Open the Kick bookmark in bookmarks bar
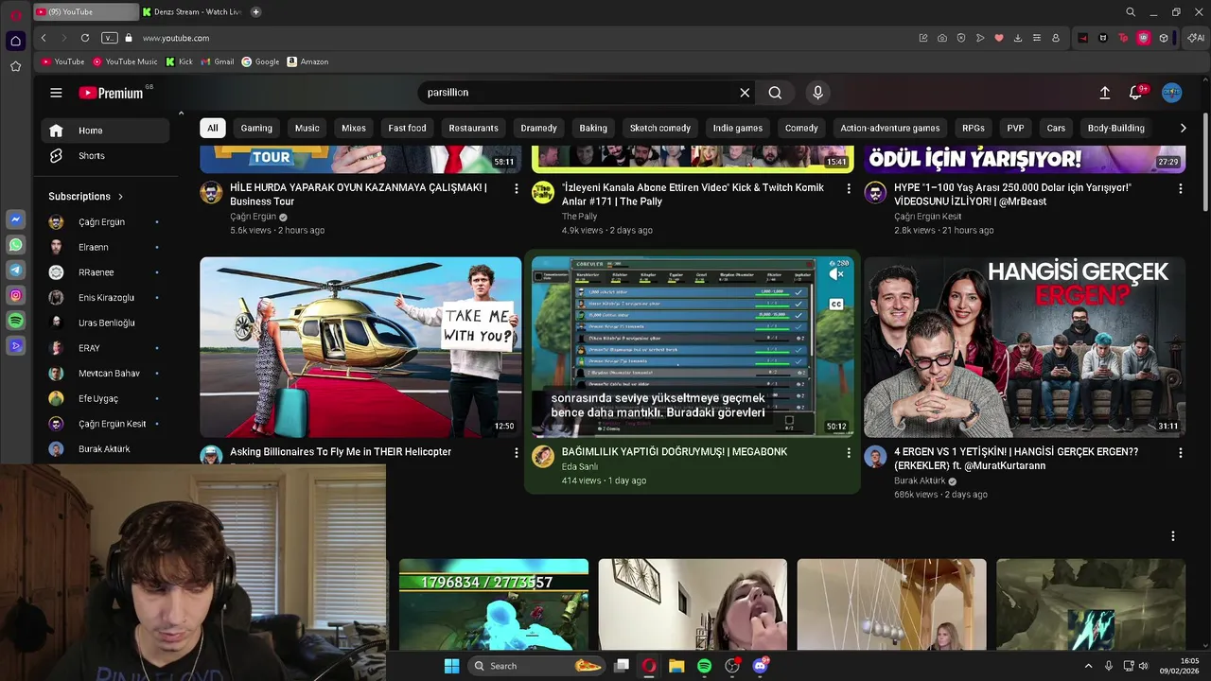This screenshot has width=1211, height=681. click(x=179, y=61)
